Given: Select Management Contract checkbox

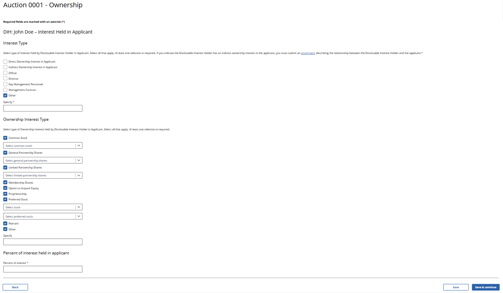Looking at the screenshot, I should pos(5,90).
